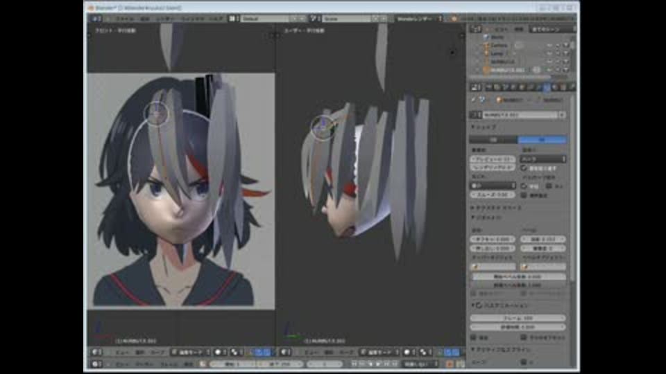Open left 3D viewport editor type icon
Screen dimensions: 666x374
pyautogui.click(x=96, y=353)
